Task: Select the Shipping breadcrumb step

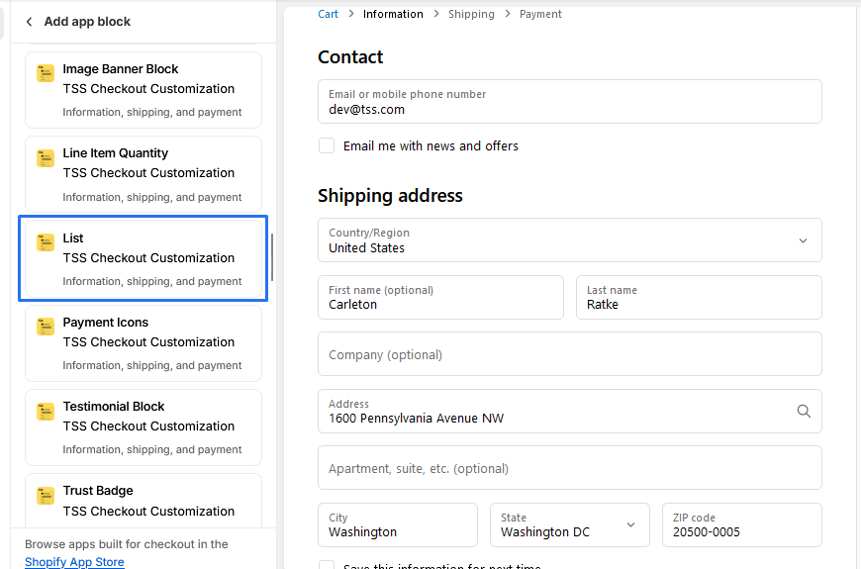Action: pyautogui.click(x=471, y=14)
